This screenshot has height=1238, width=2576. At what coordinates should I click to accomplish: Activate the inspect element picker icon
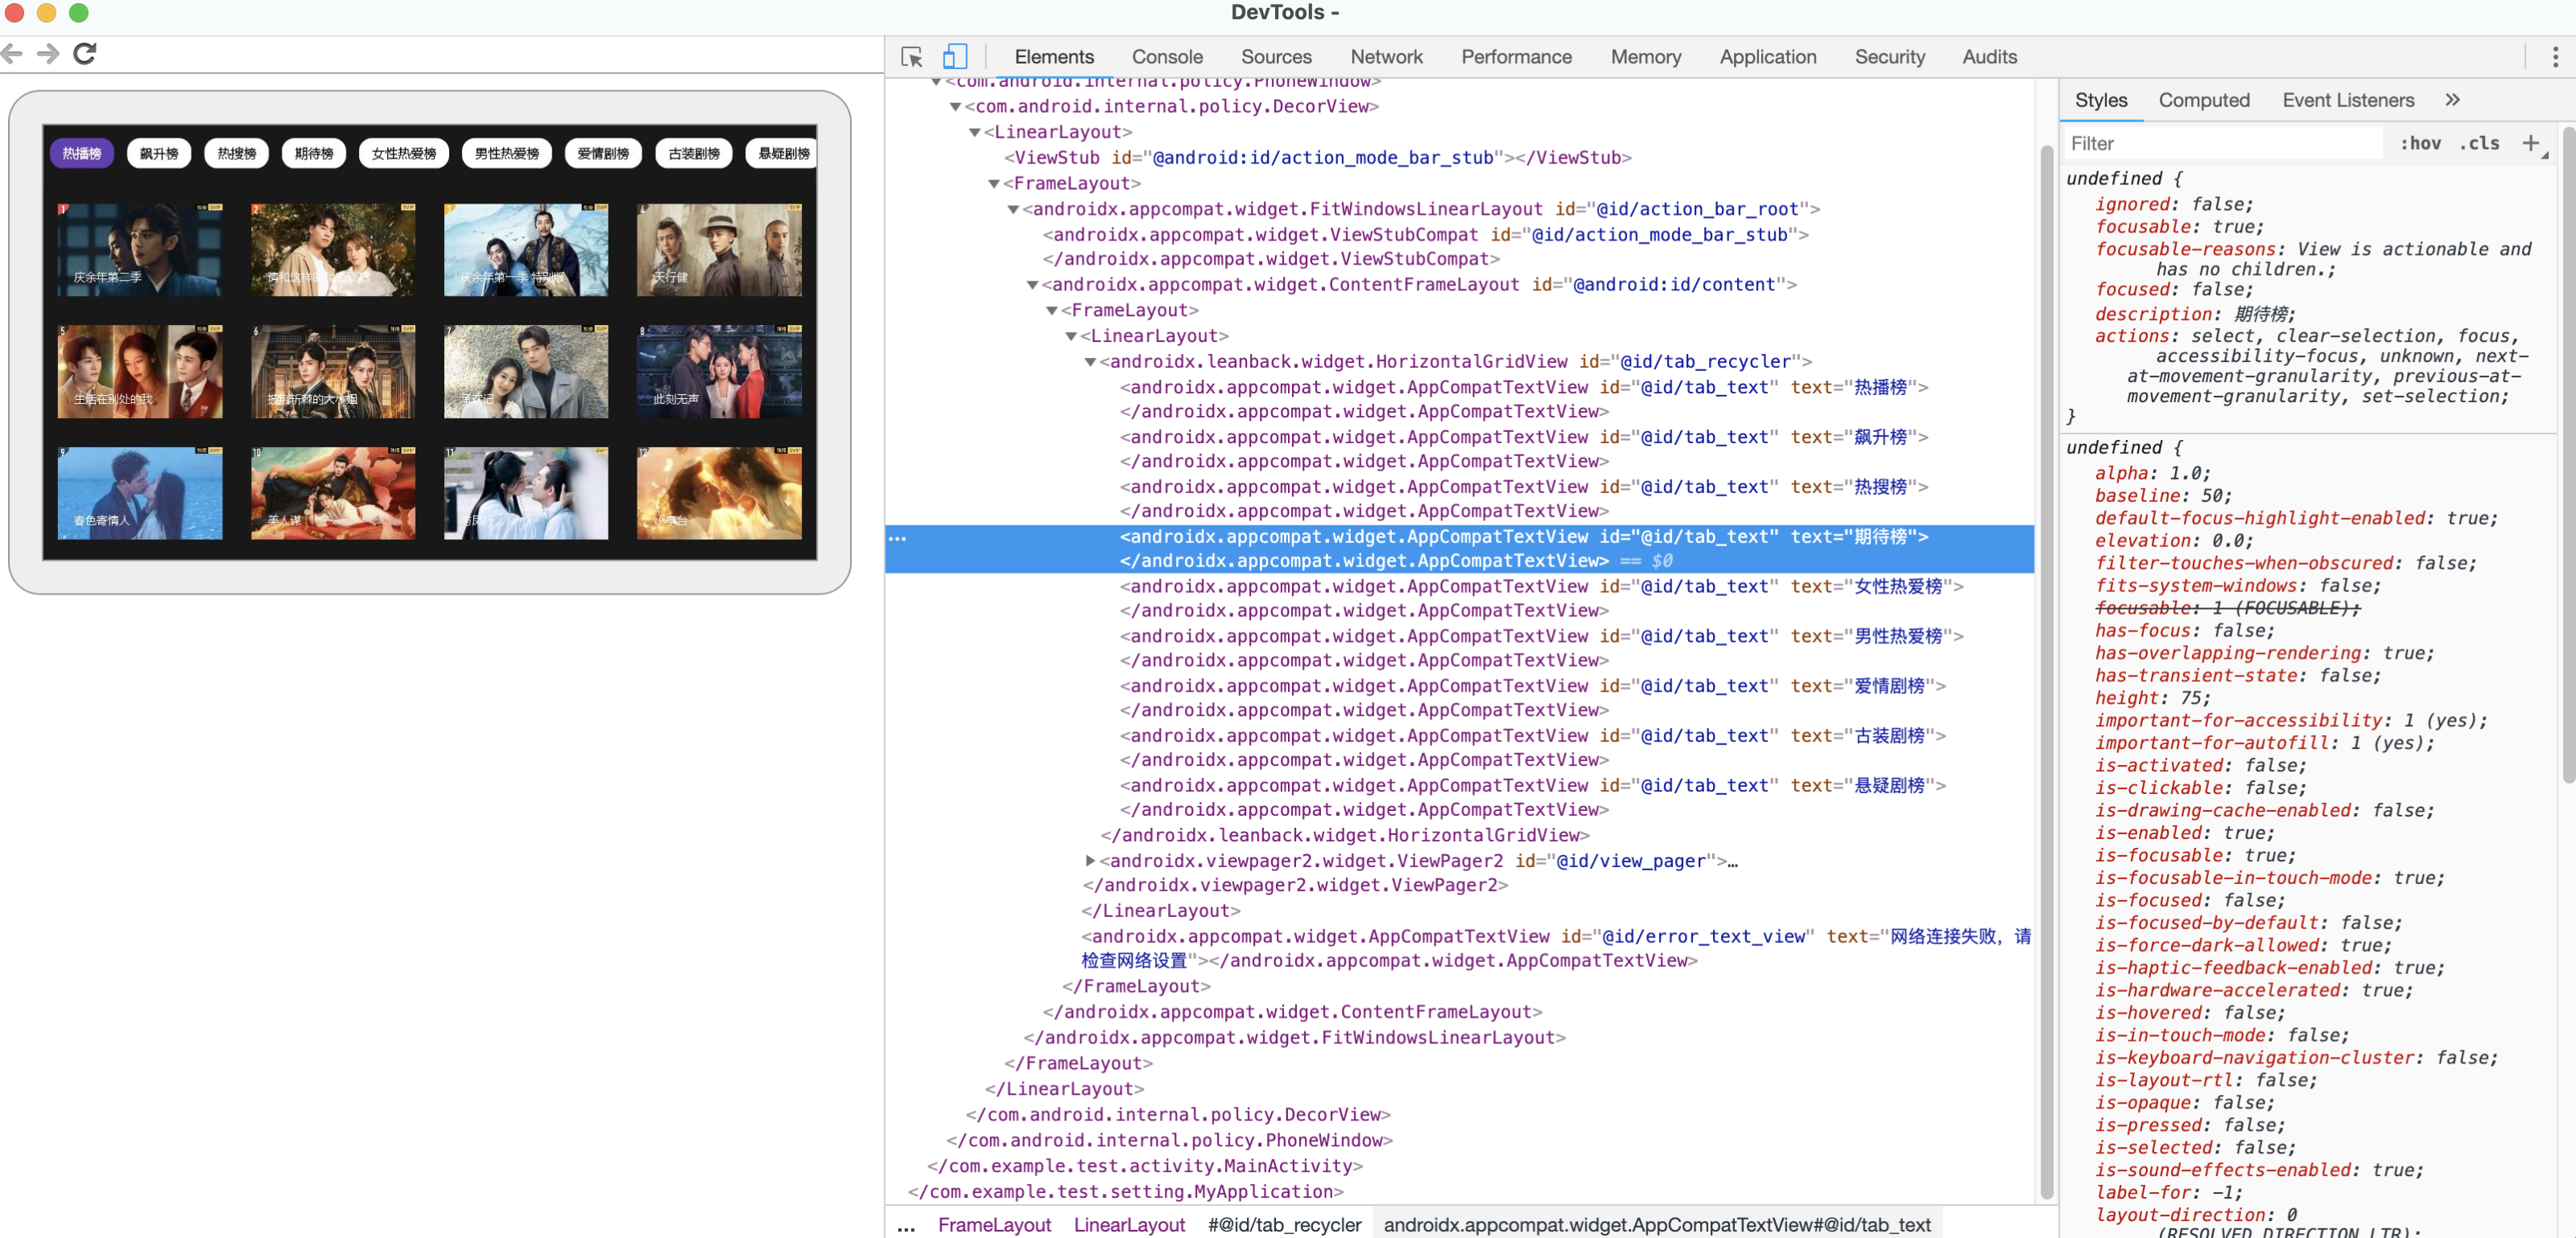pyautogui.click(x=911, y=57)
